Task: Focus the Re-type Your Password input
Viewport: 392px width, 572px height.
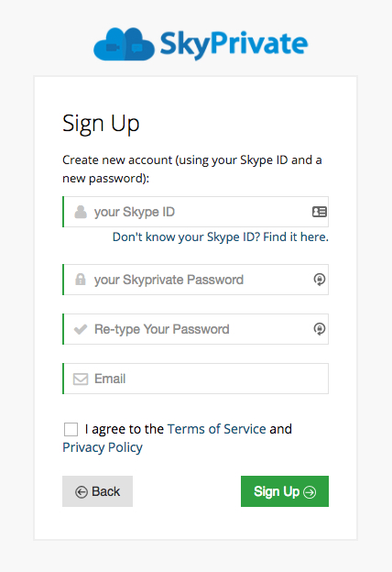Action: (196, 329)
